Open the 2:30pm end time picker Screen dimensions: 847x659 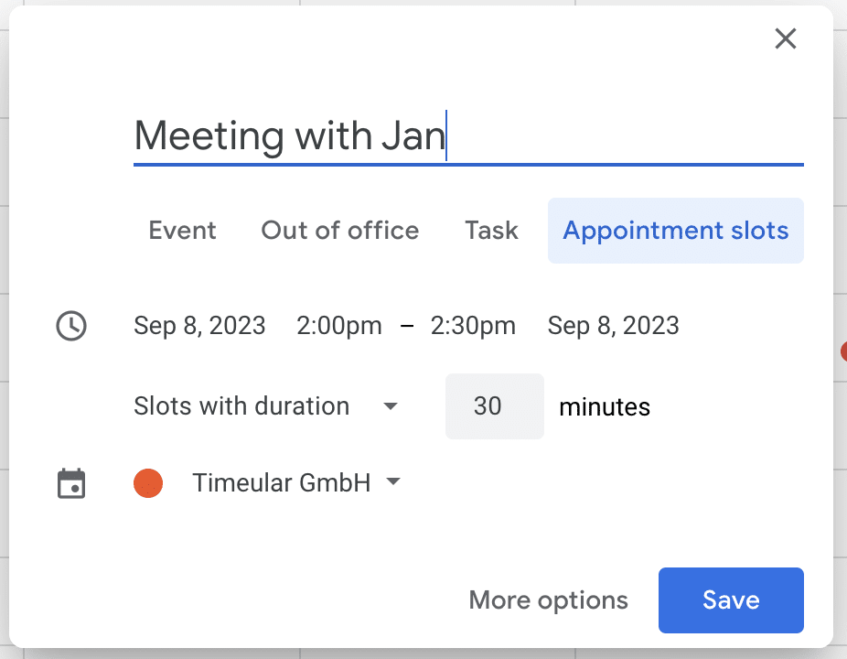473,326
